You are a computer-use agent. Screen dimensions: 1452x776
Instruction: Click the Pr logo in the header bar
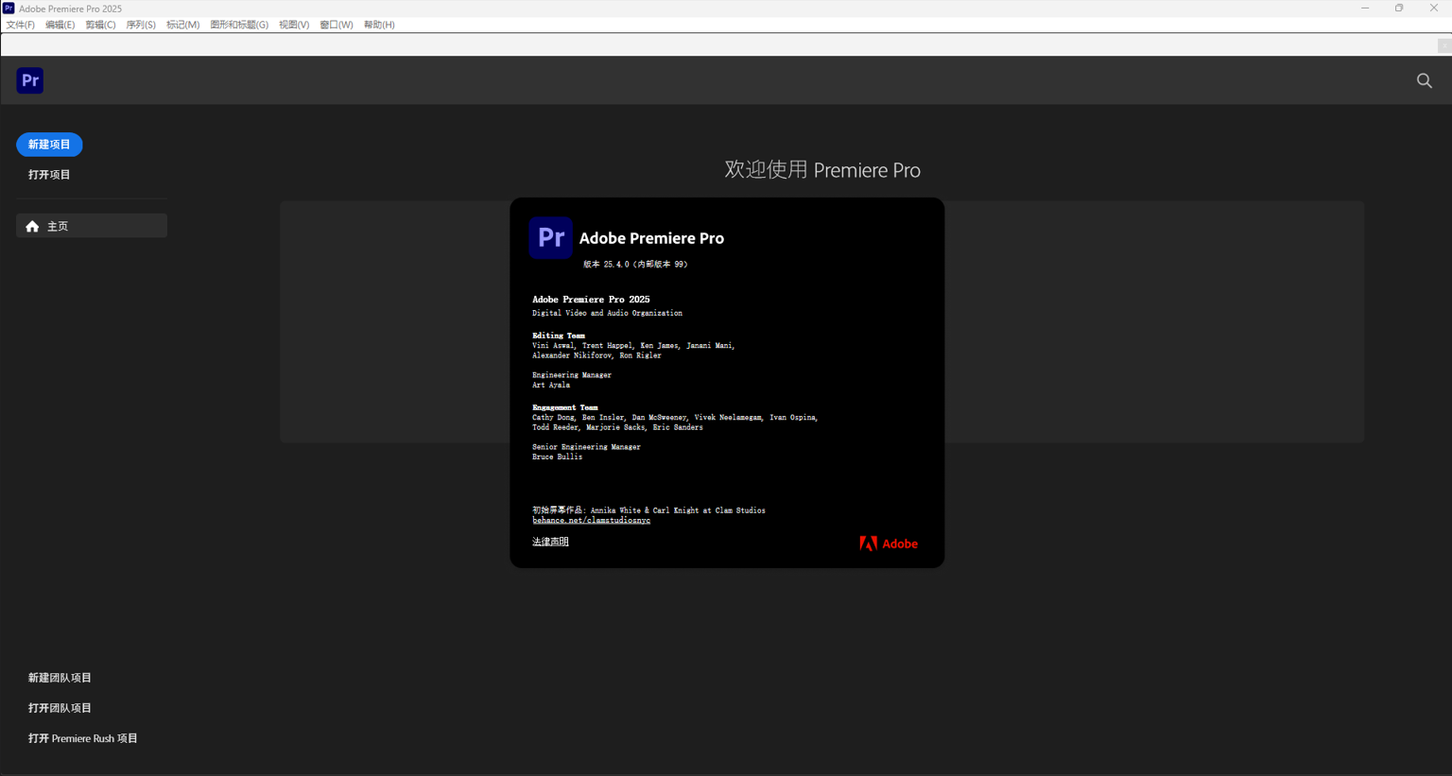[x=30, y=80]
